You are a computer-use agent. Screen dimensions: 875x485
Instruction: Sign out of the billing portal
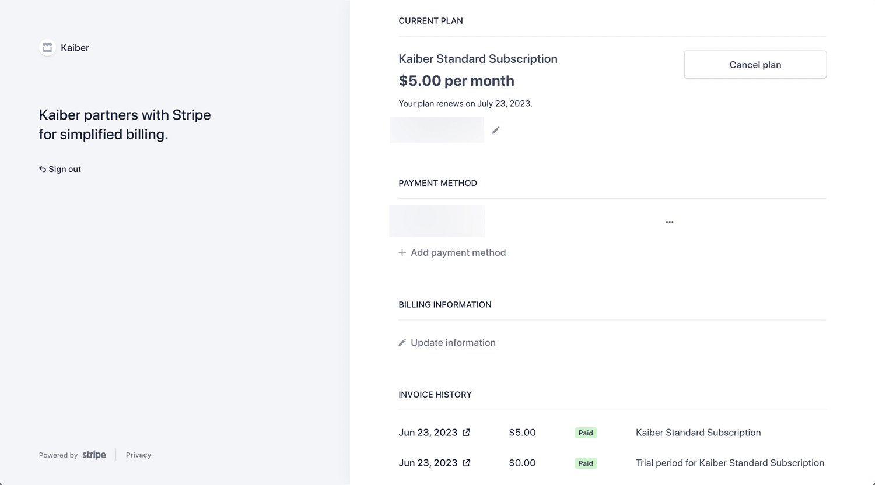(60, 169)
